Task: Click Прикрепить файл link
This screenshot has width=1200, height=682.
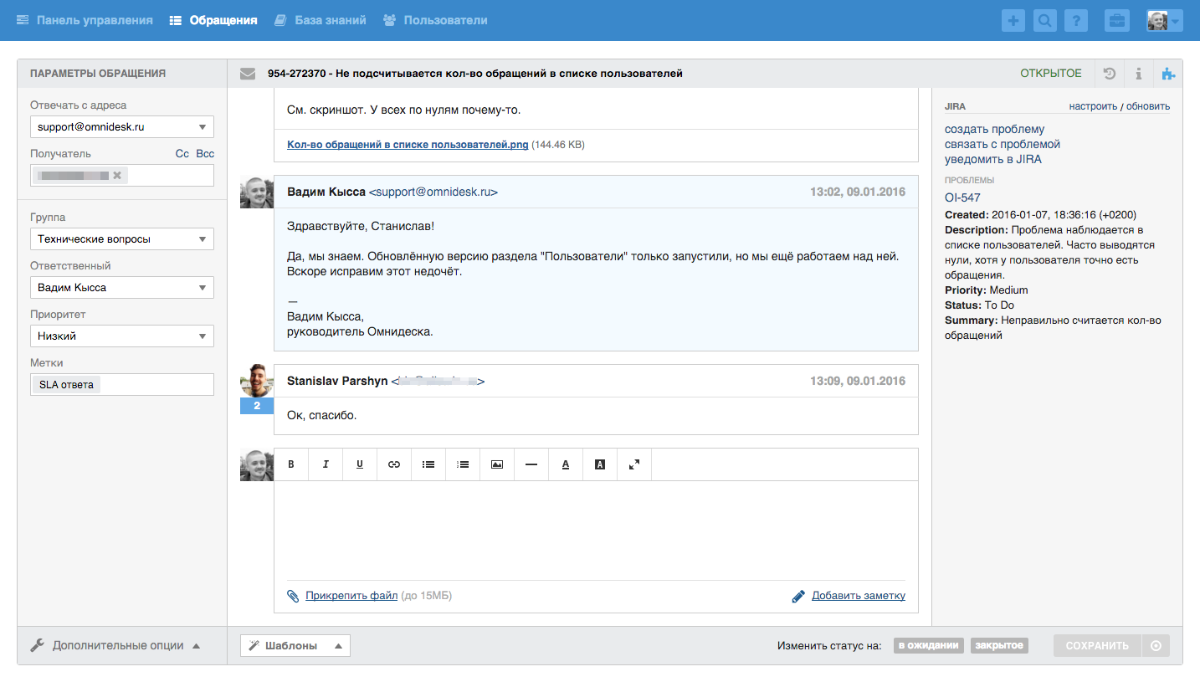Action: pos(351,596)
